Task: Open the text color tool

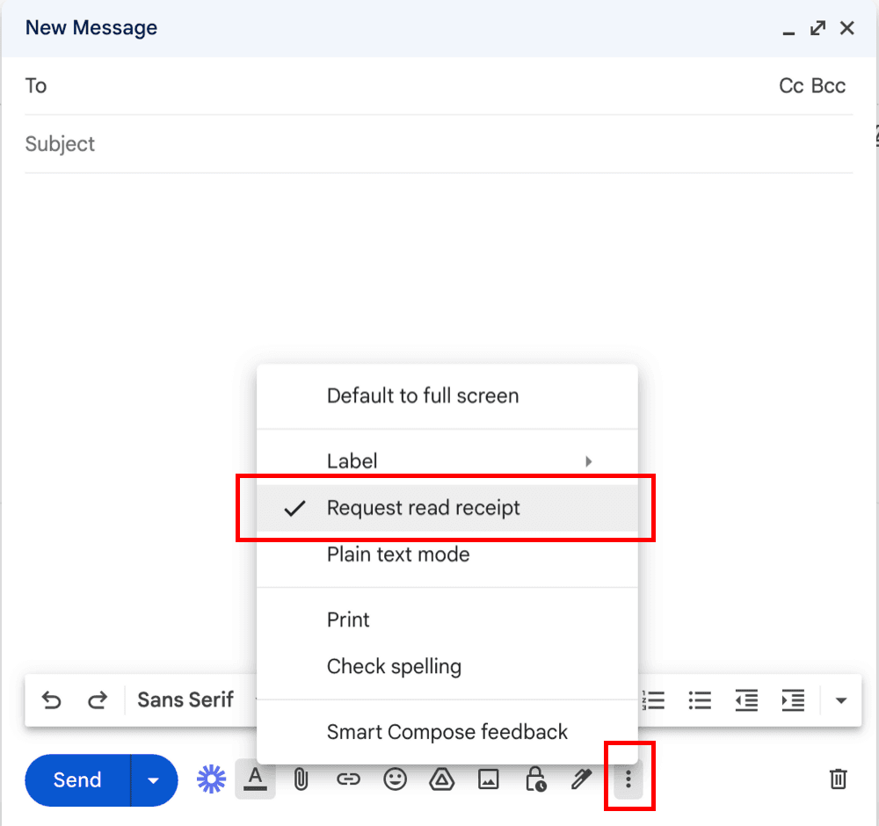Action: [255, 779]
